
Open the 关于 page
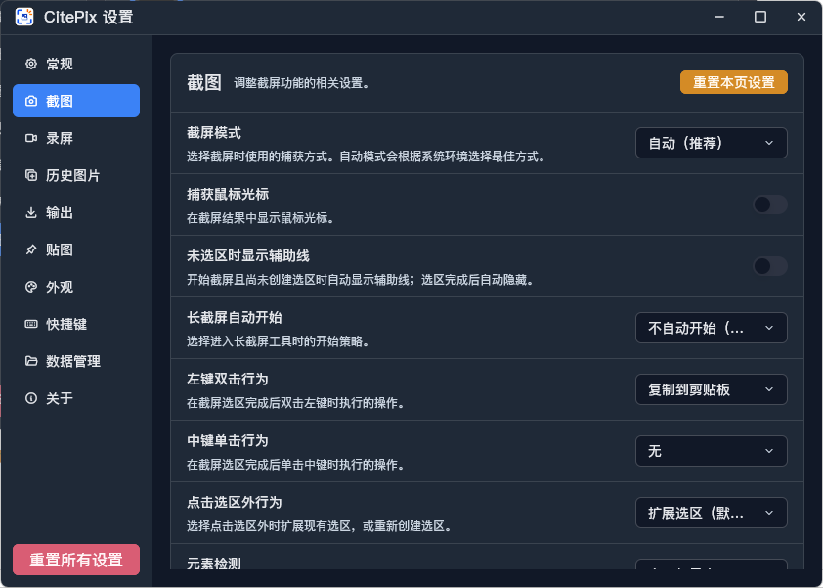(76, 398)
